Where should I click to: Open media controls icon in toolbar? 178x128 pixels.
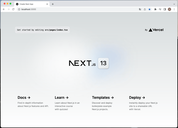click(160, 9)
